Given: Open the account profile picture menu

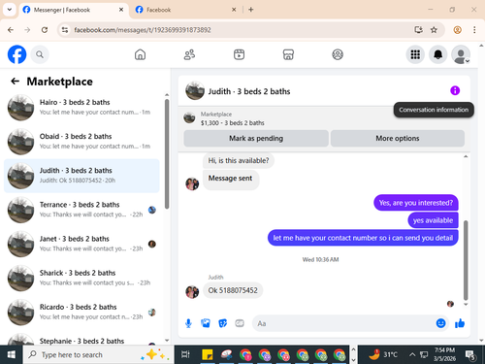Looking at the screenshot, I should (461, 54).
